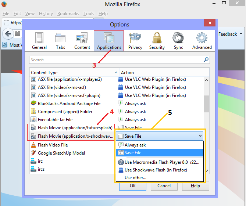This screenshot has width=246, height=206.
Task: Sort list by Content Type header
Action: click(74, 73)
